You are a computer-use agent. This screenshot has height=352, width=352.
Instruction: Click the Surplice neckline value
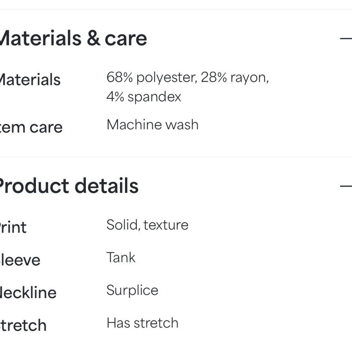click(132, 290)
